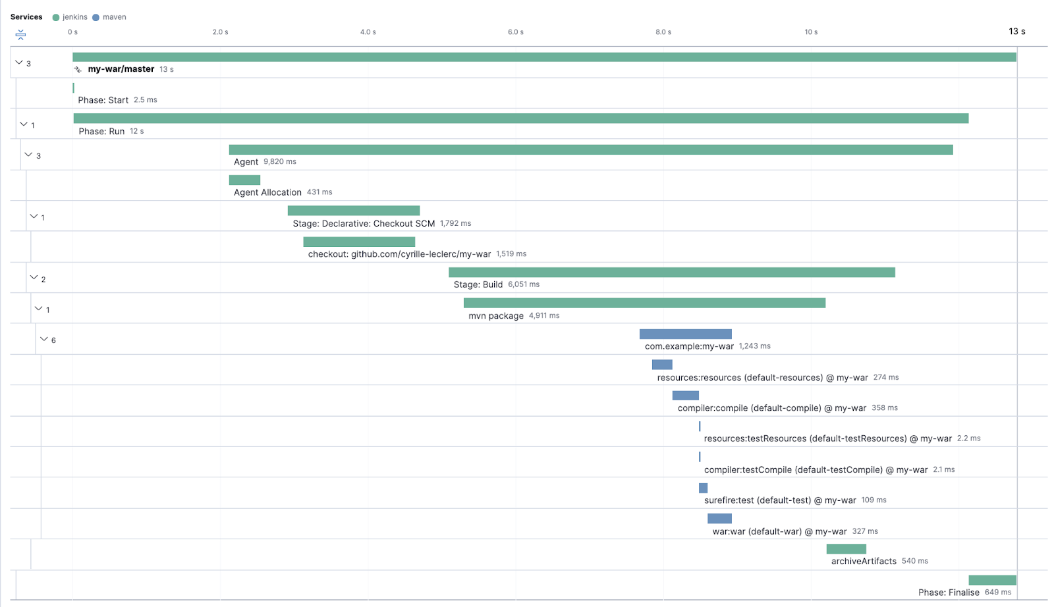Collapse the Stage: Build chevron
Viewport: 1054px width, 607px height.
point(34,278)
